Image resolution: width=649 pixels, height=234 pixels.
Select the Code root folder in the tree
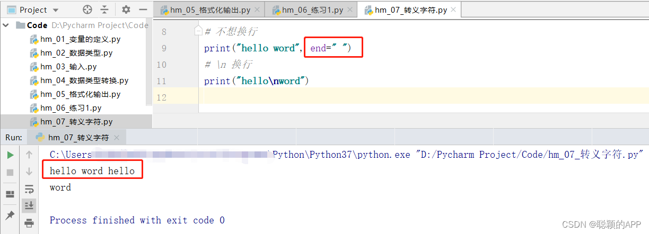click(x=37, y=25)
